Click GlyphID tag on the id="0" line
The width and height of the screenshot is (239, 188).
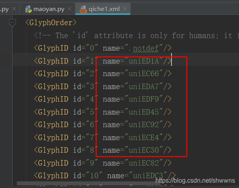(x=53, y=48)
